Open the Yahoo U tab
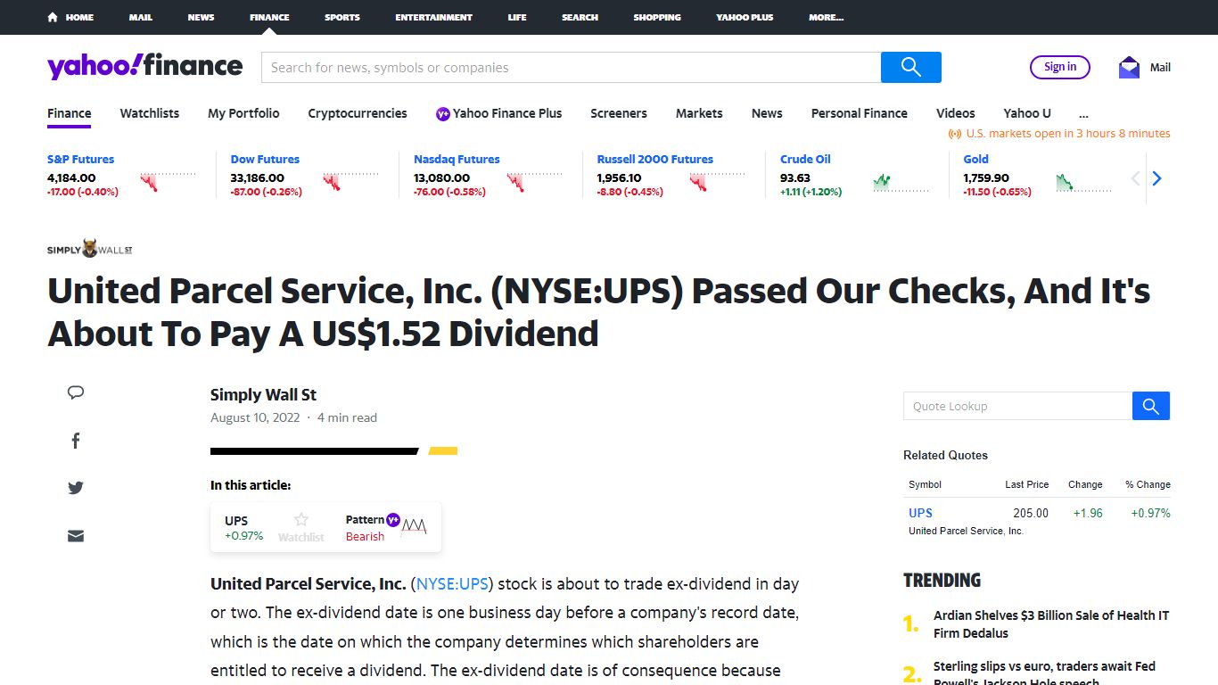 tap(1027, 113)
